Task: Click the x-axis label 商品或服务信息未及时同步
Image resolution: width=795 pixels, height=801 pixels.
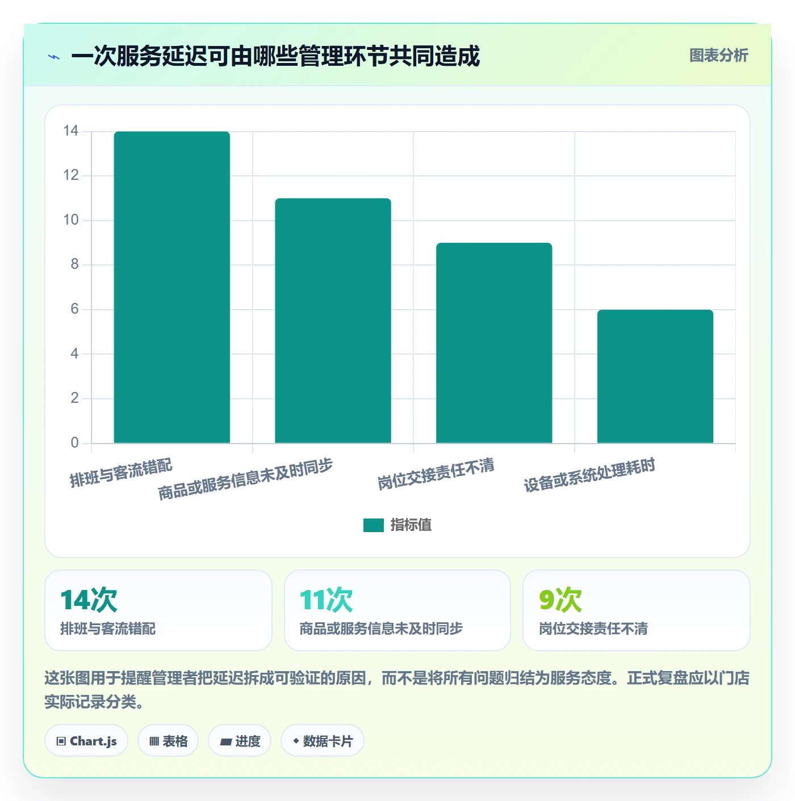Action: (x=245, y=479)
